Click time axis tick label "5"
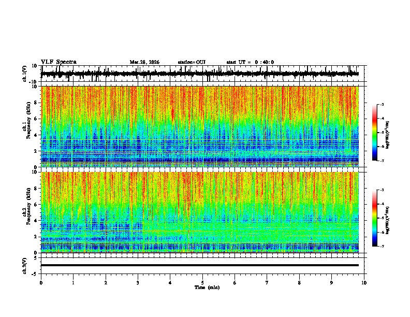410x317 pixels. pos(202,283)
